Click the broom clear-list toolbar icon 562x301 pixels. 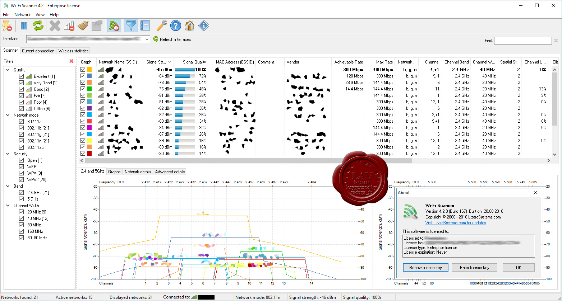coord(83,26)
